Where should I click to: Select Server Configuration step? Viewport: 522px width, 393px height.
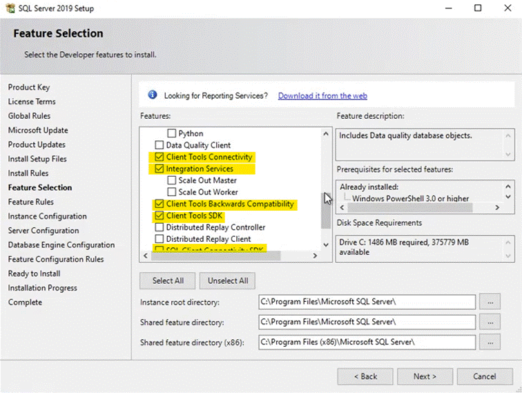pyautogui.click(x=43, y=231)
